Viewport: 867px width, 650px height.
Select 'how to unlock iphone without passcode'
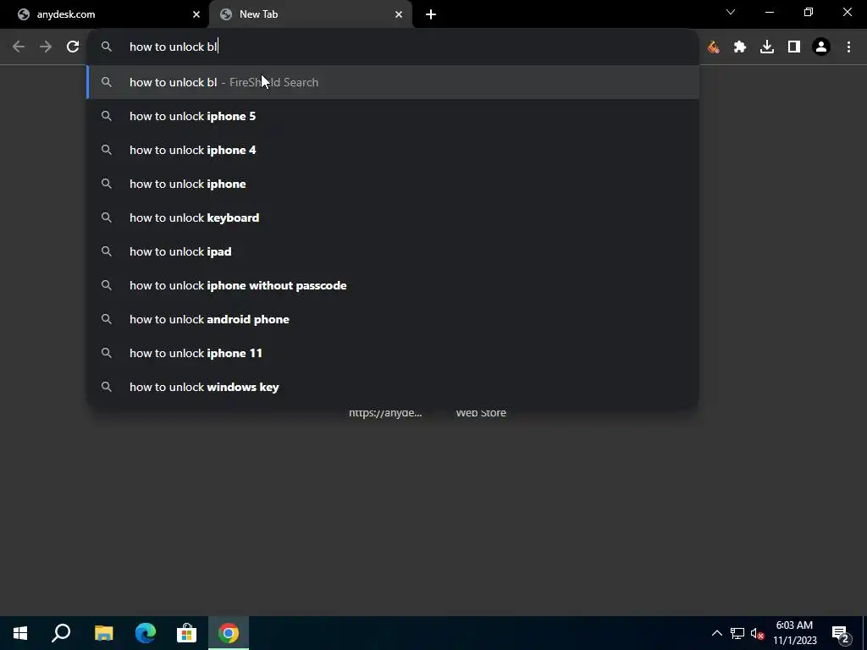tap(393, 285)
